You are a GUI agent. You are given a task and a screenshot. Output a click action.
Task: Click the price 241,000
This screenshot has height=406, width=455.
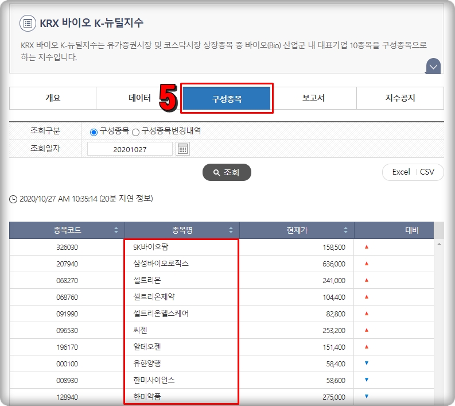[334, 281]
